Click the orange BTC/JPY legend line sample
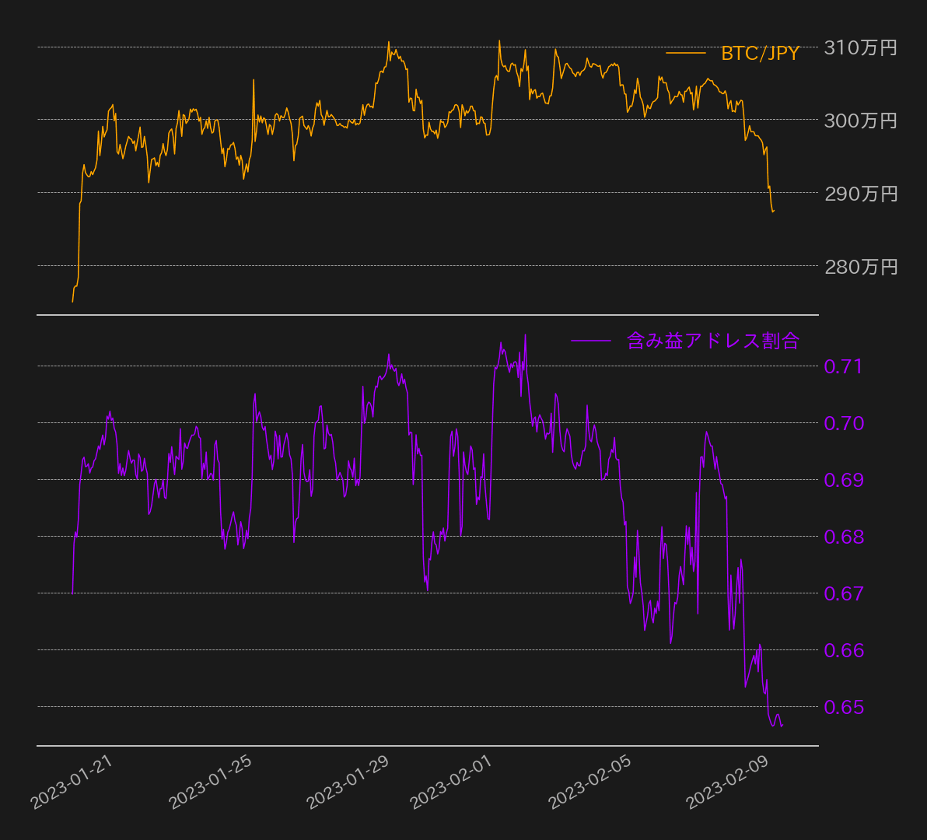Screen dimensions: 927x840 pos(685,54)
